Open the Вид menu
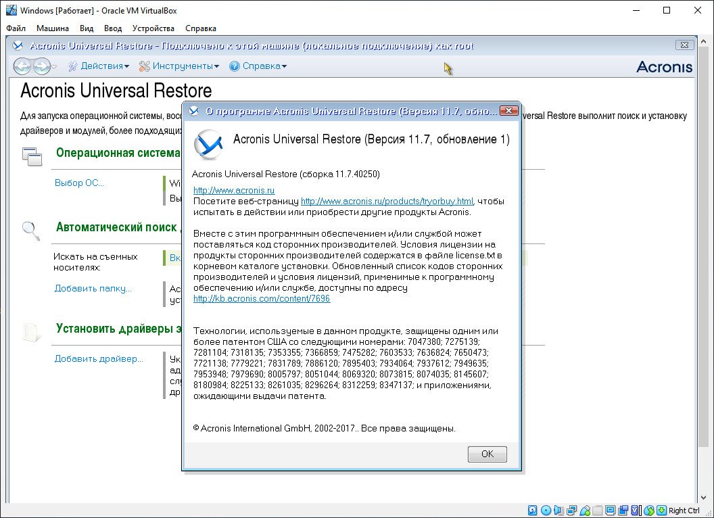The height and width of the screenshot is (518, 714). pos(87,28)
